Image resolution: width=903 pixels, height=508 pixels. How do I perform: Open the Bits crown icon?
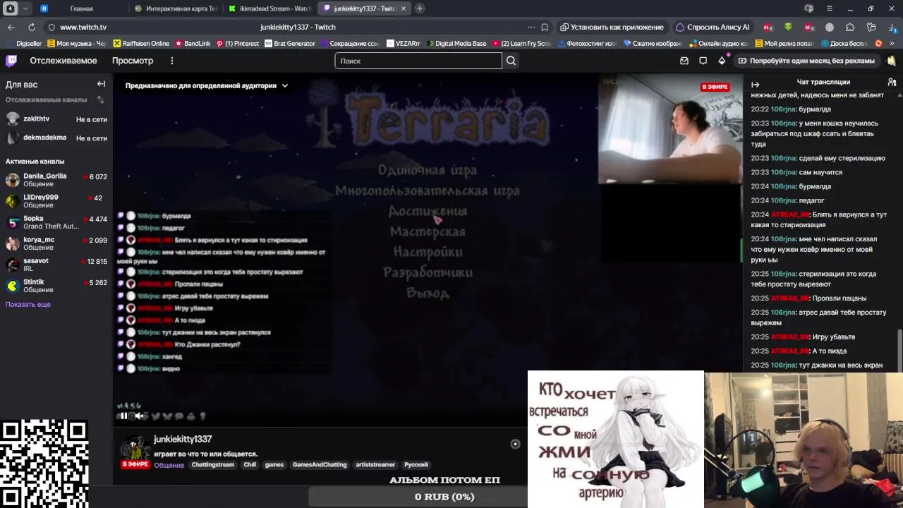[x=722, y=61]
